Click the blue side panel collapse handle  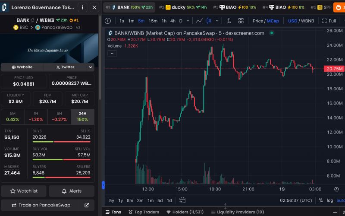coord(103,185)
